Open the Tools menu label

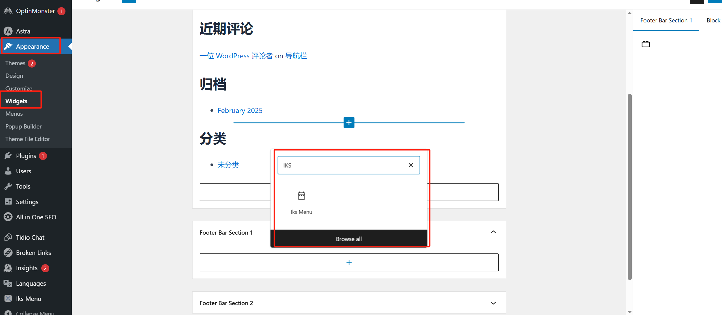[x=23, y=186]
